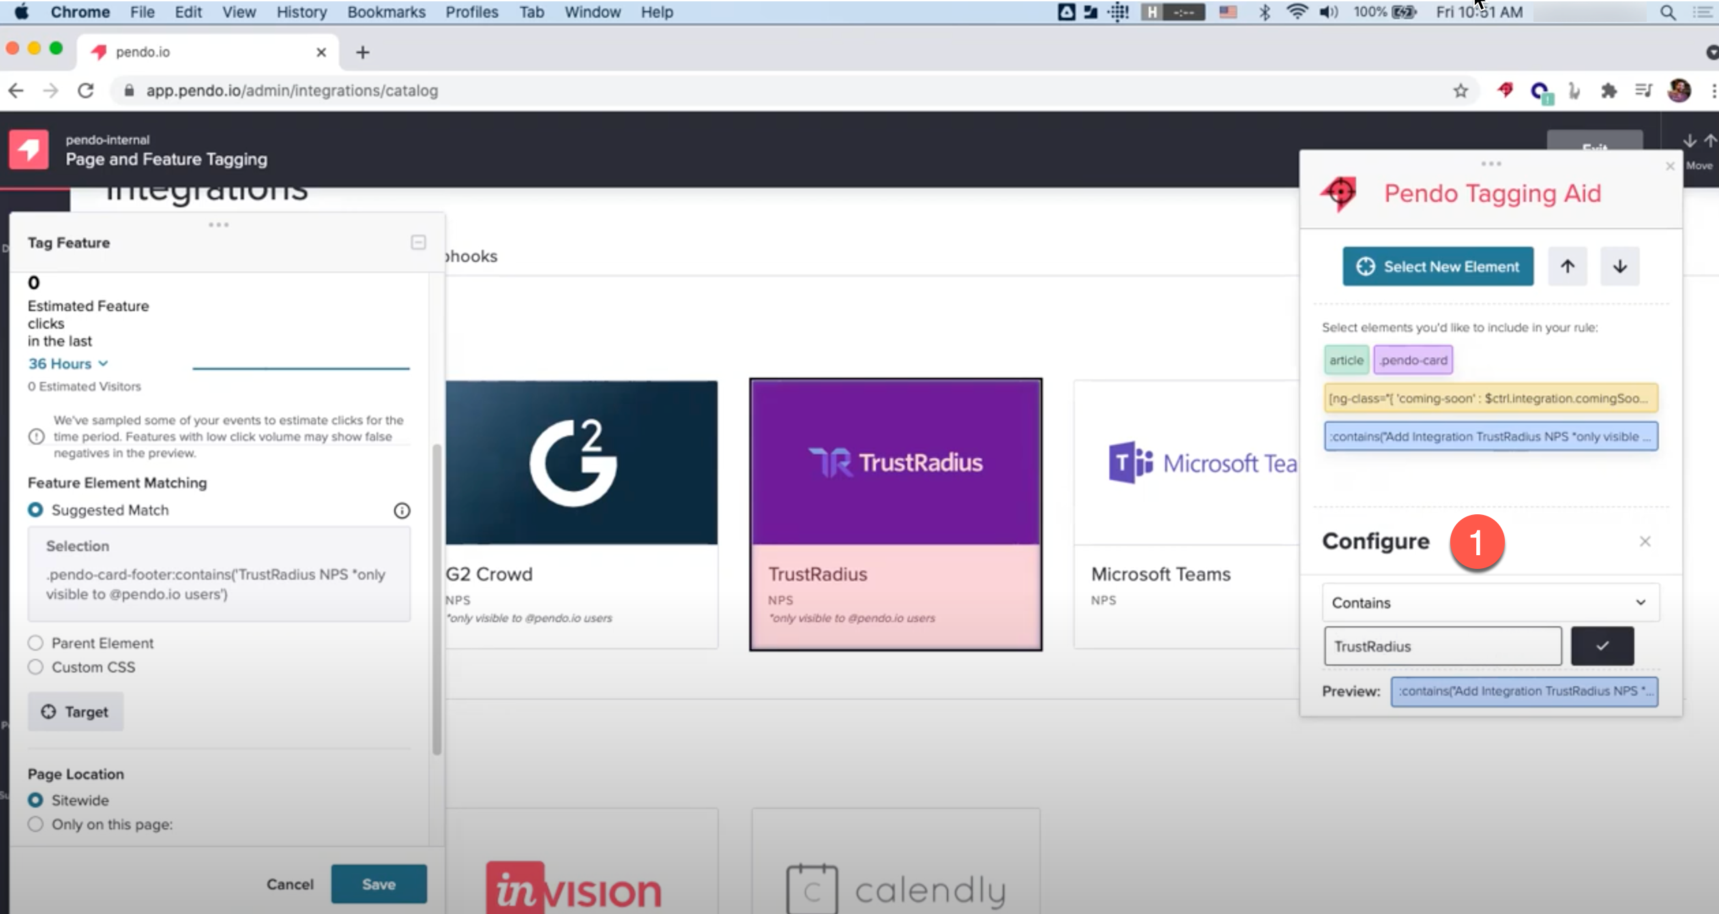1719x914 pixels.
Task: Click the InVision integration card
Action: [x=581, y=861]
